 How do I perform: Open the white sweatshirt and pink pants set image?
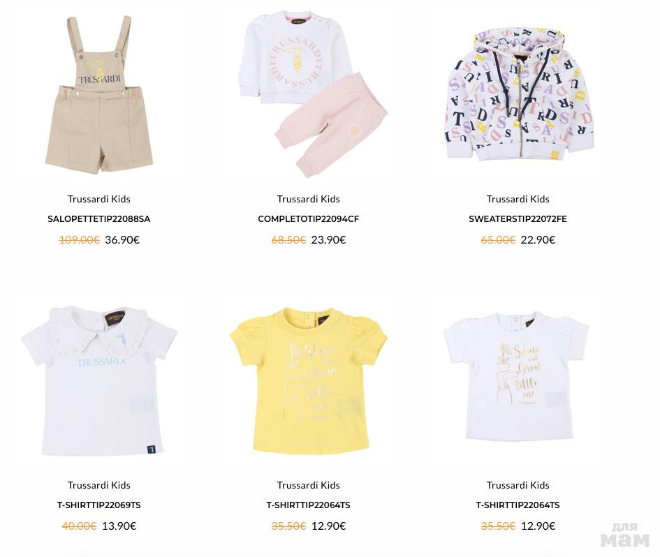[x=312, y=95]
